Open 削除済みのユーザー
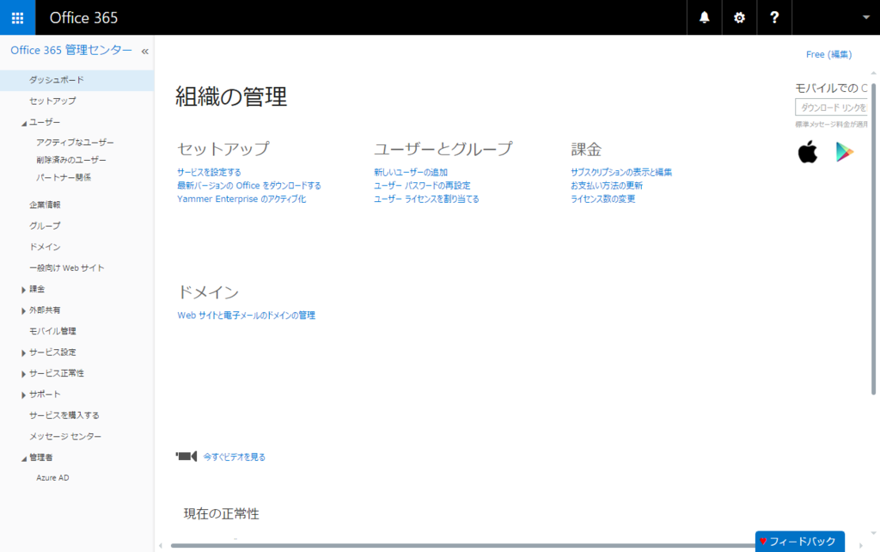Image resolution: width=880 pixels, height=552 pixels. click(x=70, y=160)
